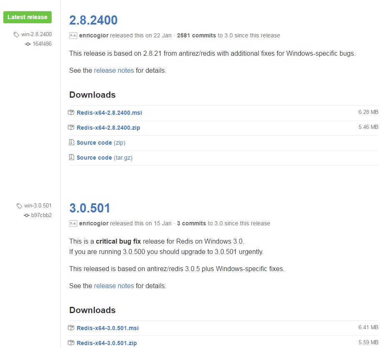Download Redis-x64-2.8.2400.msi
The height and width of the screenshot is (348, 384).
pyautogui.click(x=109, y=113)
